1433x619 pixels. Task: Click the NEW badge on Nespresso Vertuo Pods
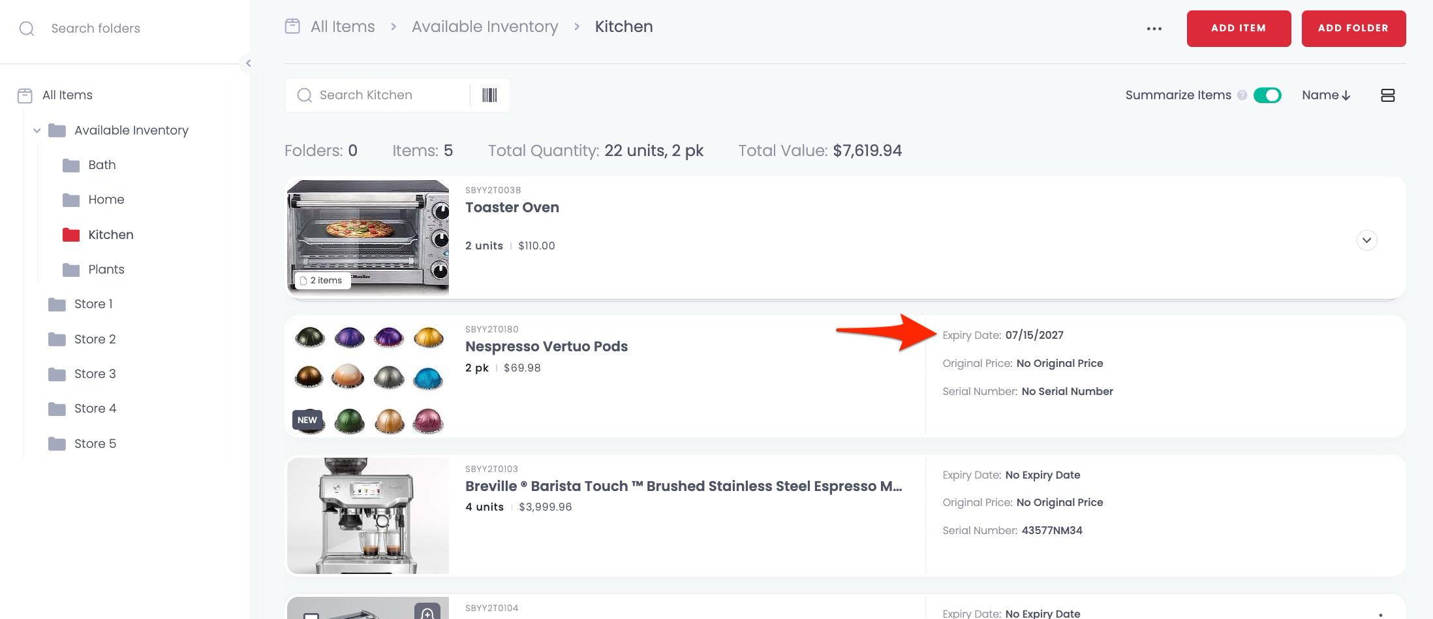point(307,420)
